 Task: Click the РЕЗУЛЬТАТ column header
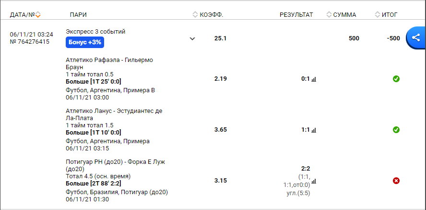pyautogui.click(x=296, y=14)
